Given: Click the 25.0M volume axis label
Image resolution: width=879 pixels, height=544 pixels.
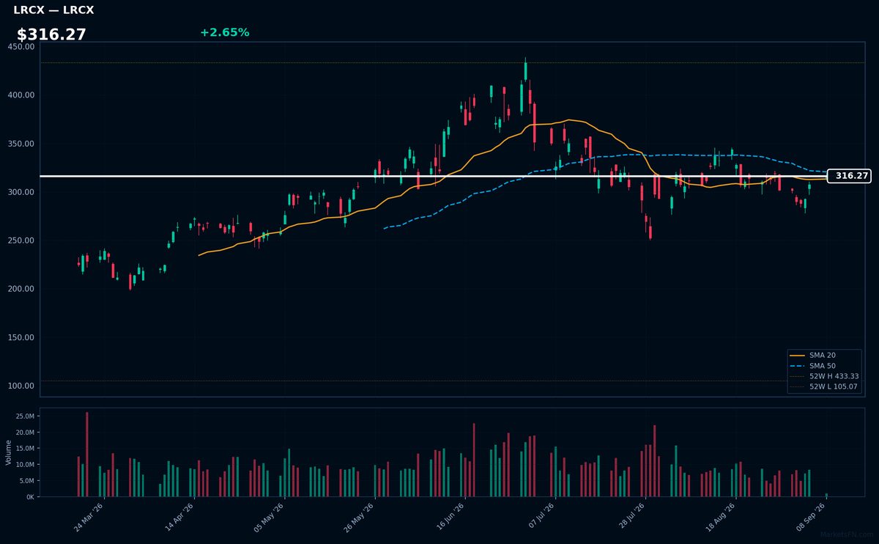Looking at the screenshot, I should click(x=25, y=416).
